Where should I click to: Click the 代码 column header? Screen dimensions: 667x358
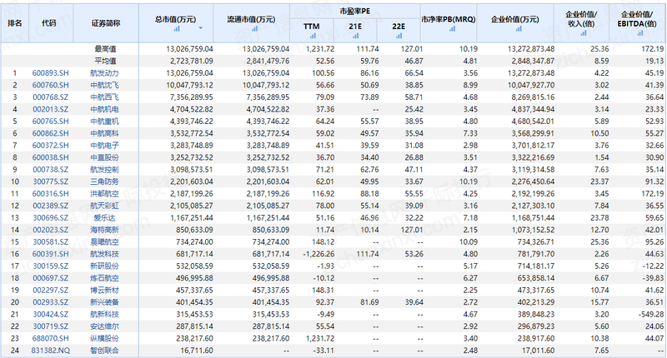point(49,23)
